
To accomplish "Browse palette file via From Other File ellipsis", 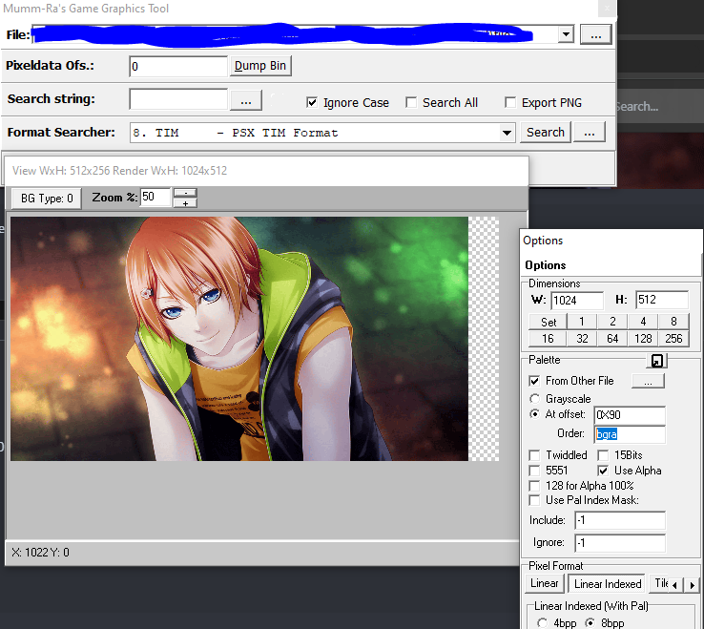I will coord(648,381).
